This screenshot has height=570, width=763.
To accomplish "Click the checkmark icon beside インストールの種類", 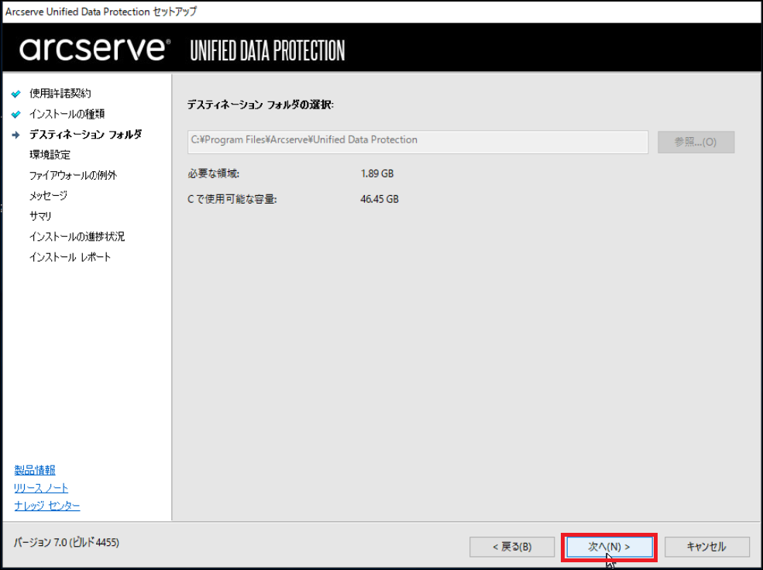I will 16,115.
